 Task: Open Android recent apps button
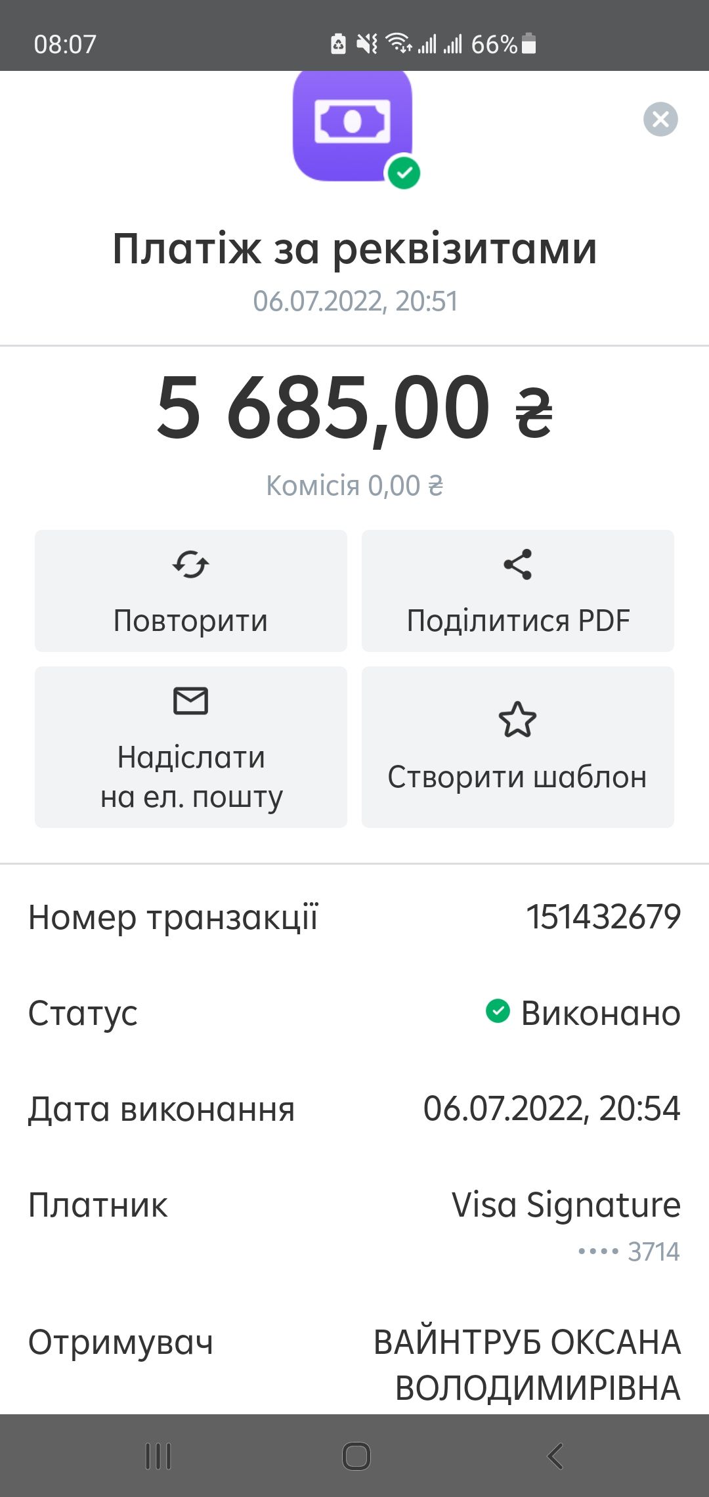tap(158, 1456)
